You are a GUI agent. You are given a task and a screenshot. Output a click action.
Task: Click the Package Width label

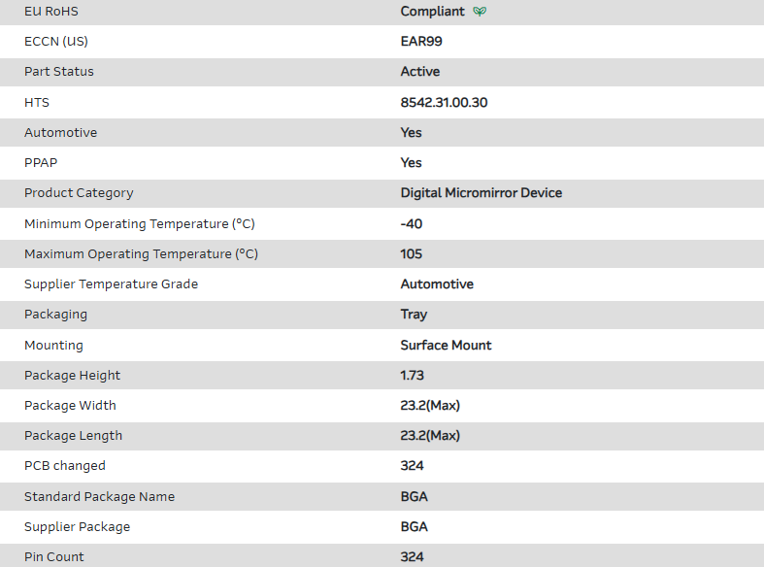point(70,406)
